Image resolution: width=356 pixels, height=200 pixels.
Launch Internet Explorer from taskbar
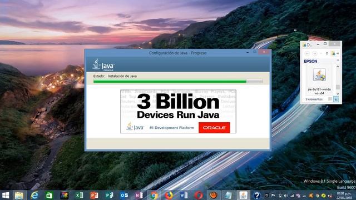(x=34, y=195)
